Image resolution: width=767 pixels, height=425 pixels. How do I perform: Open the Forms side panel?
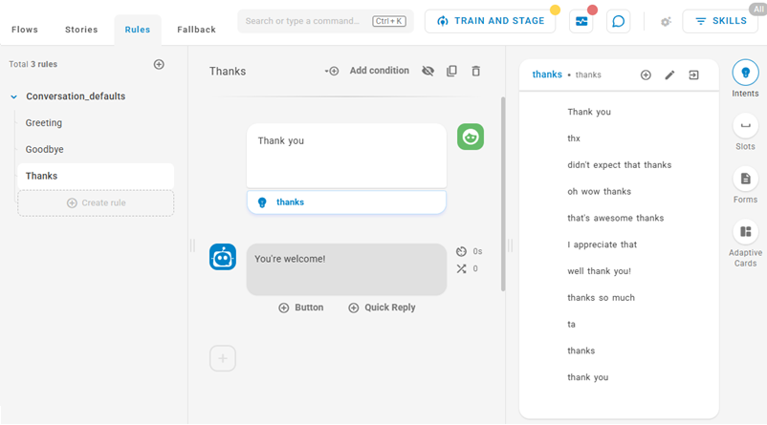[x=745, y=184]
